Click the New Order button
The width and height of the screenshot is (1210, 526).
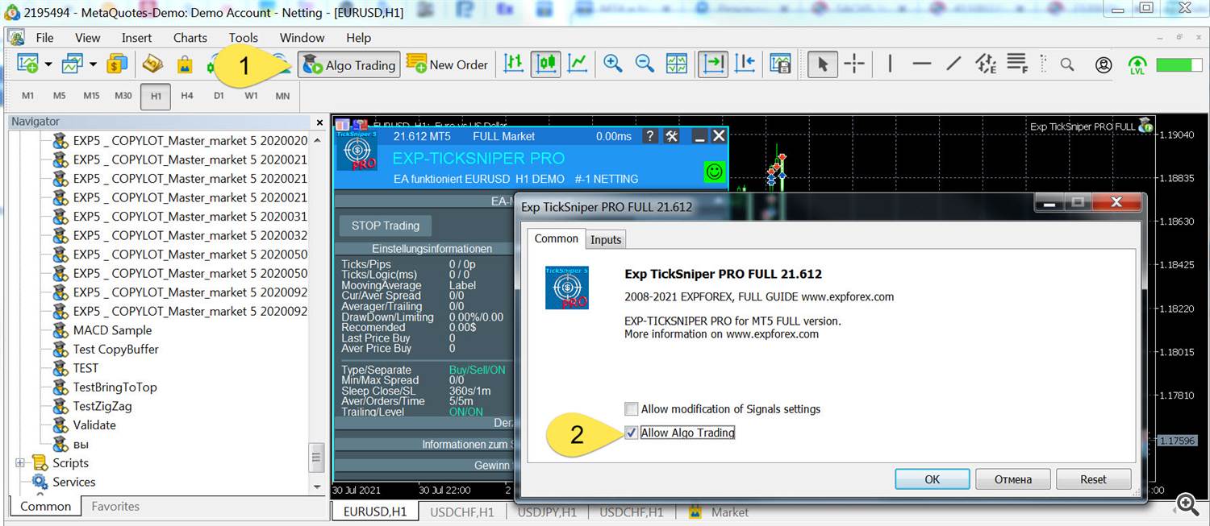point(447,65)
